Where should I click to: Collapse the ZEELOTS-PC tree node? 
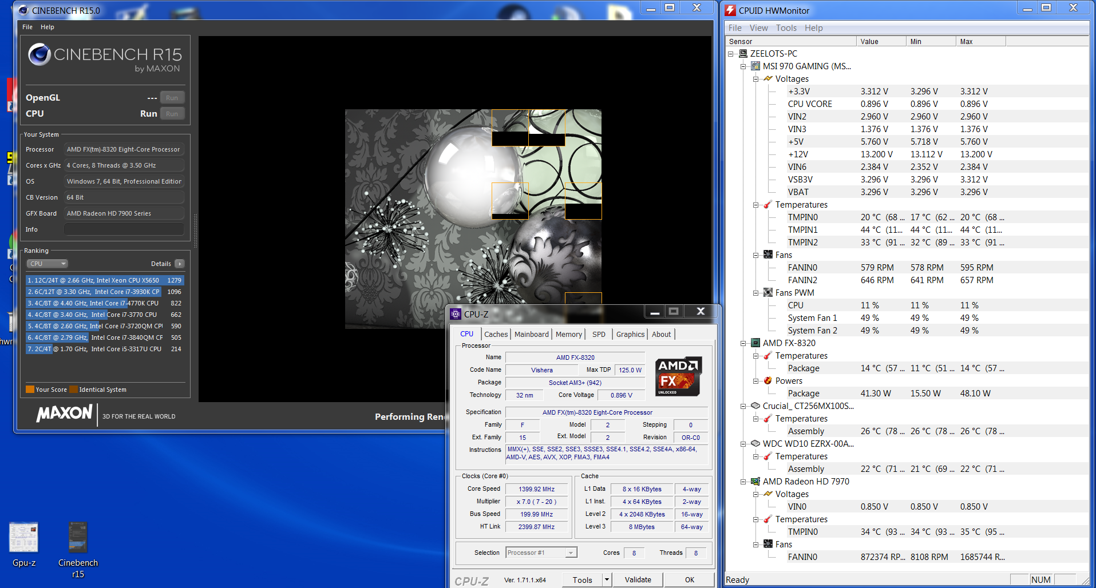731,54
